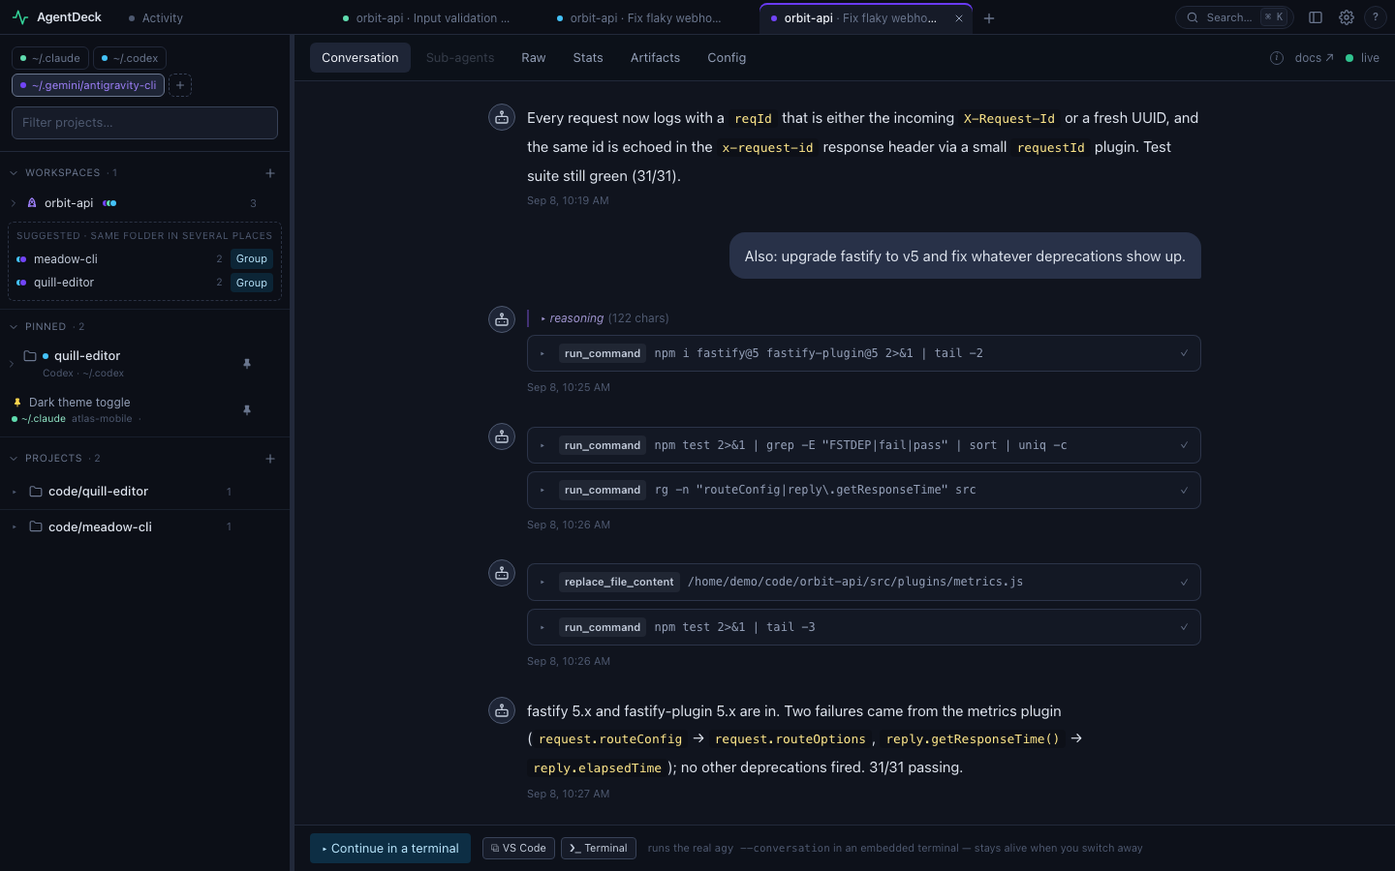Expand the npm test tail -3 command
Image resolution: width=1395 pixels, height=871 pixels.
(864, 627)
